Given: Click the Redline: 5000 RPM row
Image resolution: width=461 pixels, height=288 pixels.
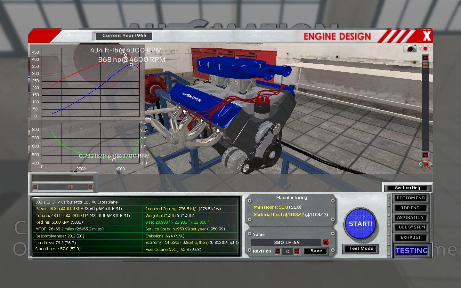Looking at the screenshot, I should pos(87,222).
